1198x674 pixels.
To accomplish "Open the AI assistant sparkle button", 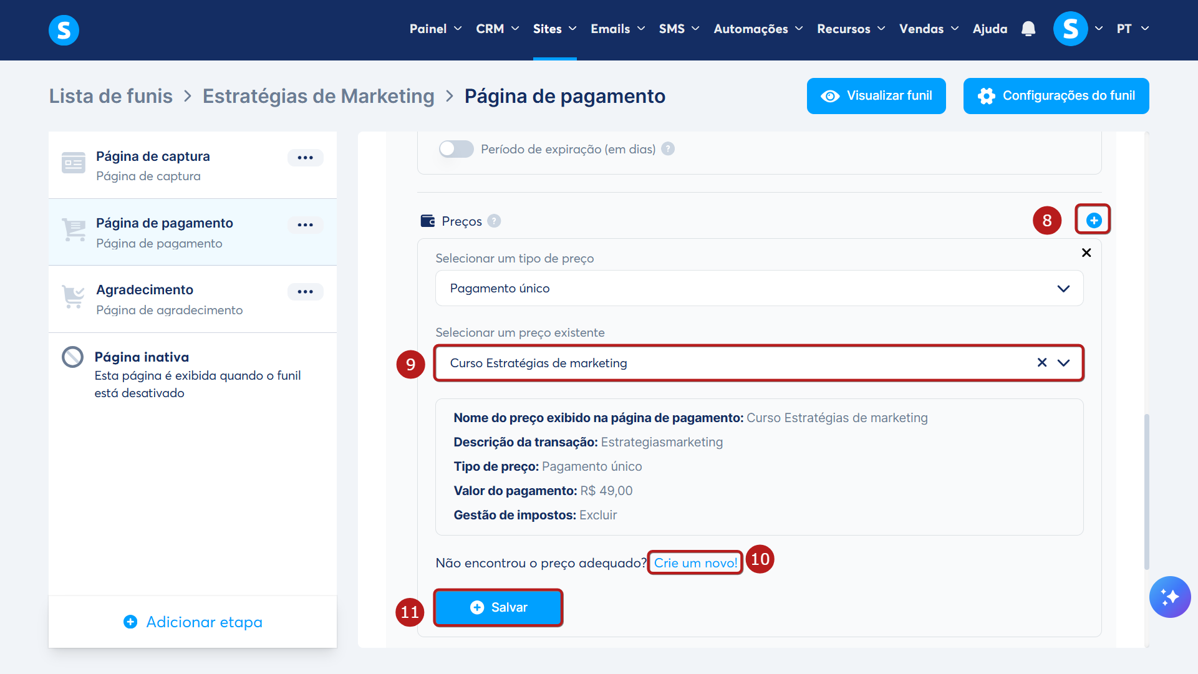I will tap(1169, 597).
